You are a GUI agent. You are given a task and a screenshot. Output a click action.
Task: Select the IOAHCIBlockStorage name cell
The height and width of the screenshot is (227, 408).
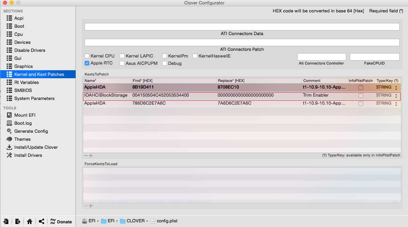click(106, 95)
